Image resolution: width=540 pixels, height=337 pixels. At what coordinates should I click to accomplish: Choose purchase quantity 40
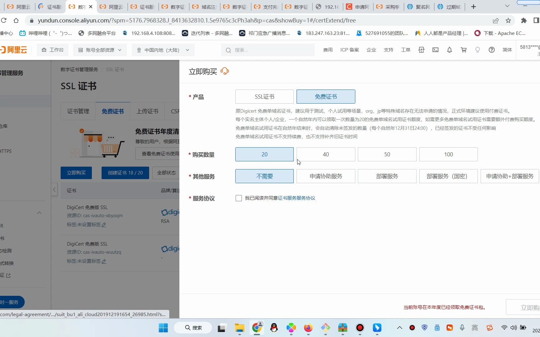tap(326, 154)
